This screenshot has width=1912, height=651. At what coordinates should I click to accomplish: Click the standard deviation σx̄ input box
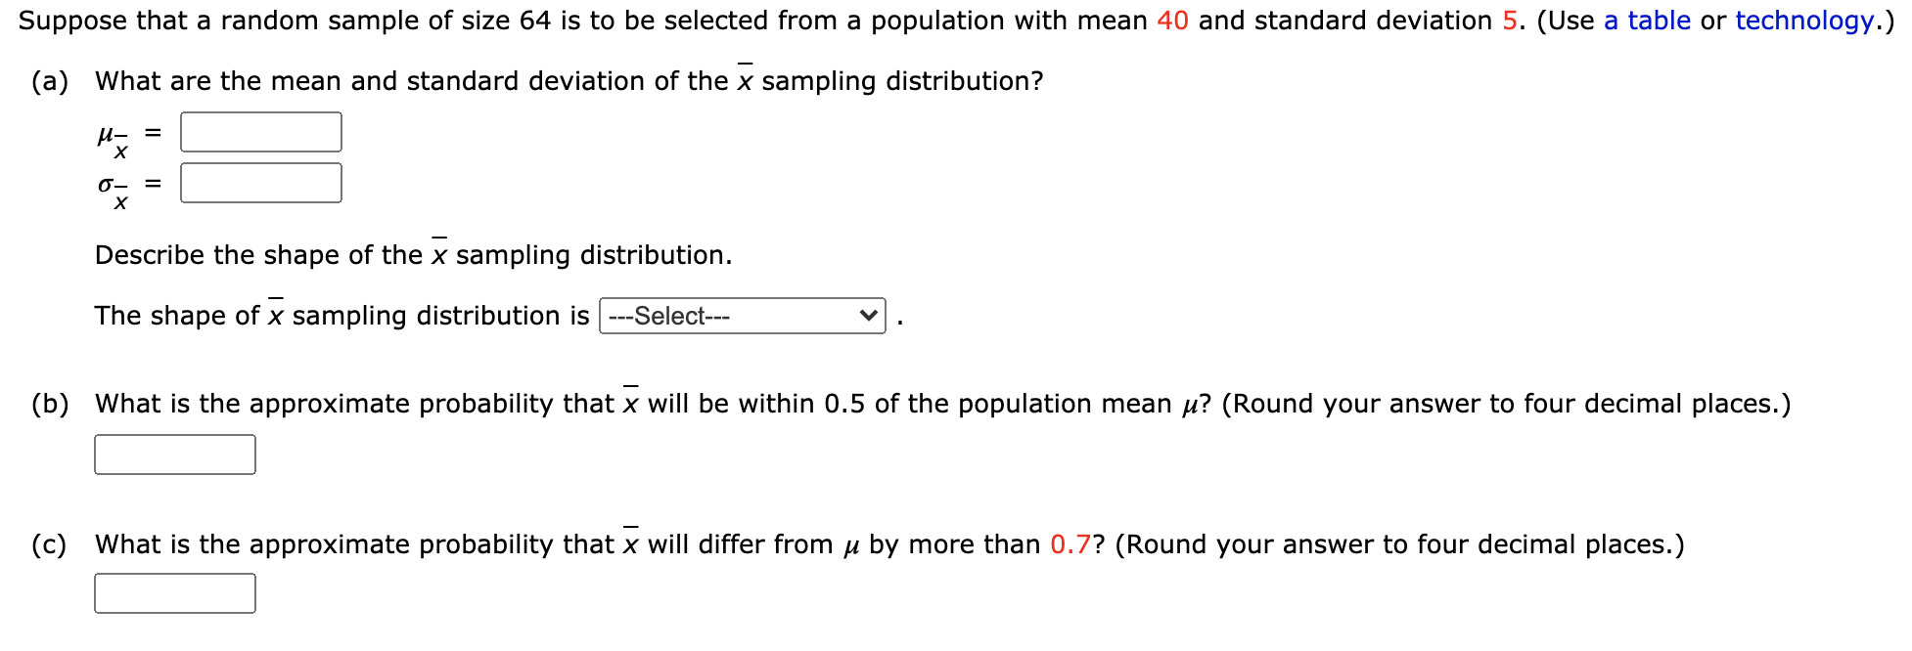pos(260,182)
